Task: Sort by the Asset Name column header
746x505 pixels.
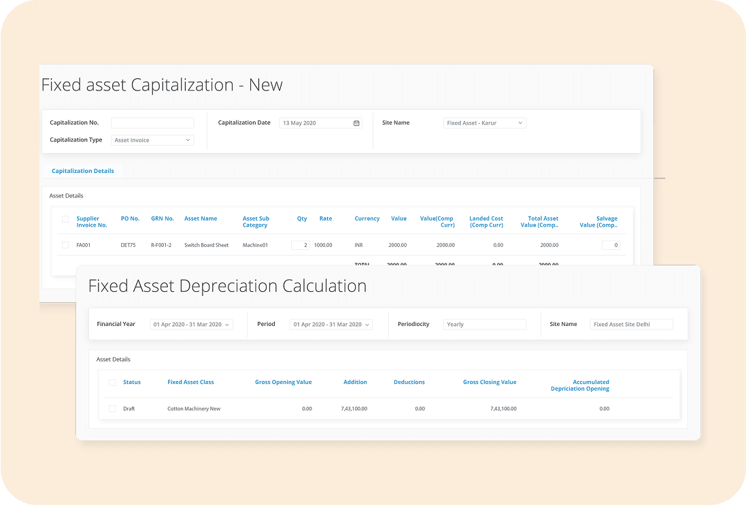Action: point(201,218)
